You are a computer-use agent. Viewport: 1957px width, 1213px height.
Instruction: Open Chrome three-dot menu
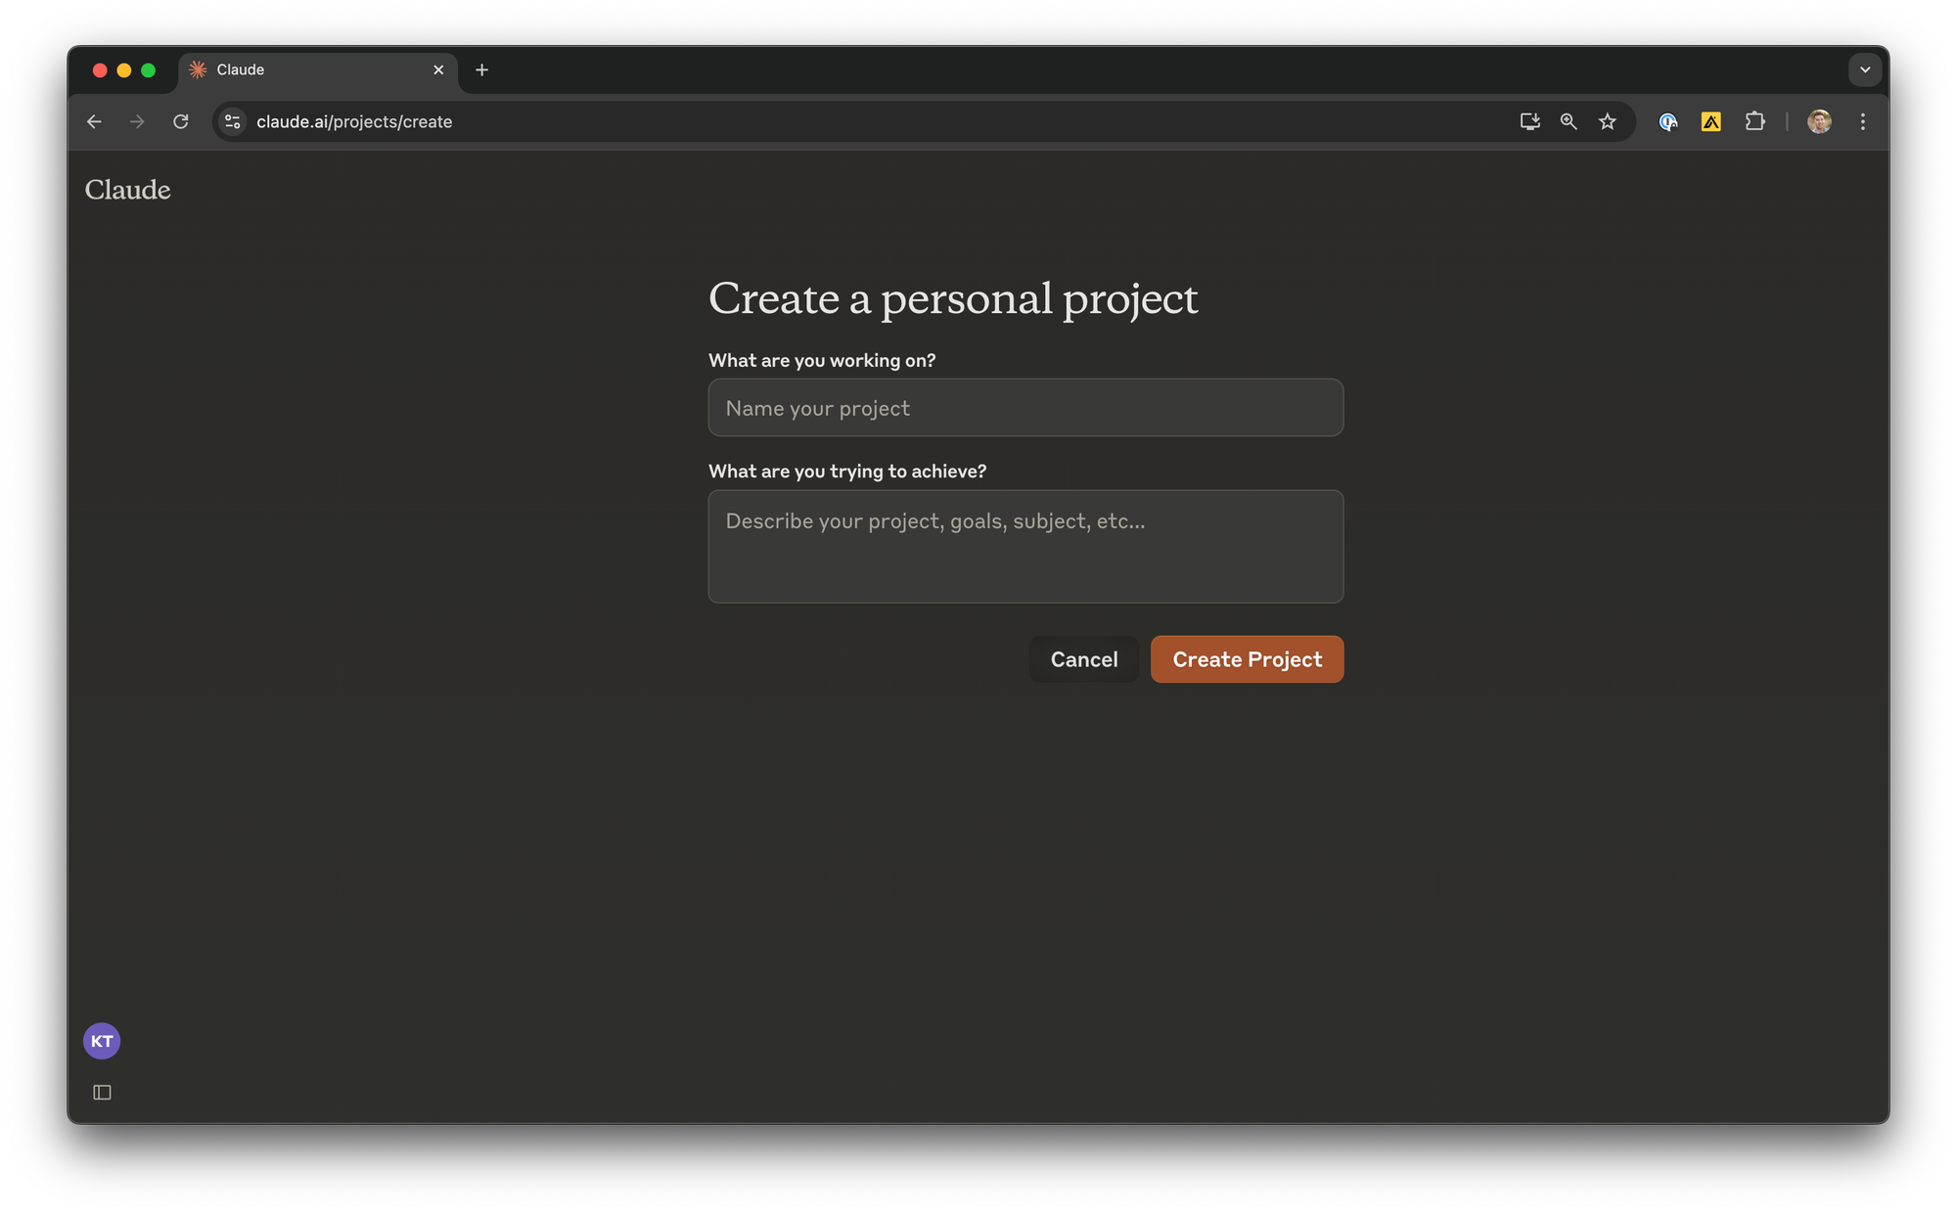point(1862,121)
